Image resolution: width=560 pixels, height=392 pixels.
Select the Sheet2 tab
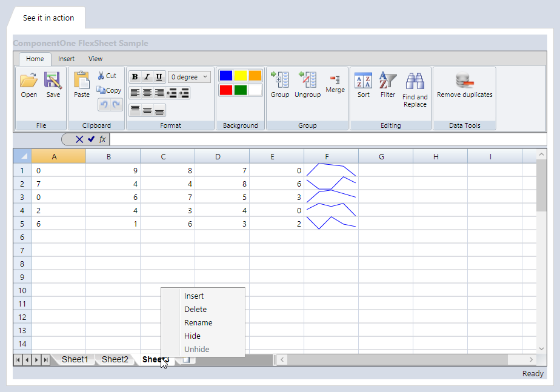[115, 359]
